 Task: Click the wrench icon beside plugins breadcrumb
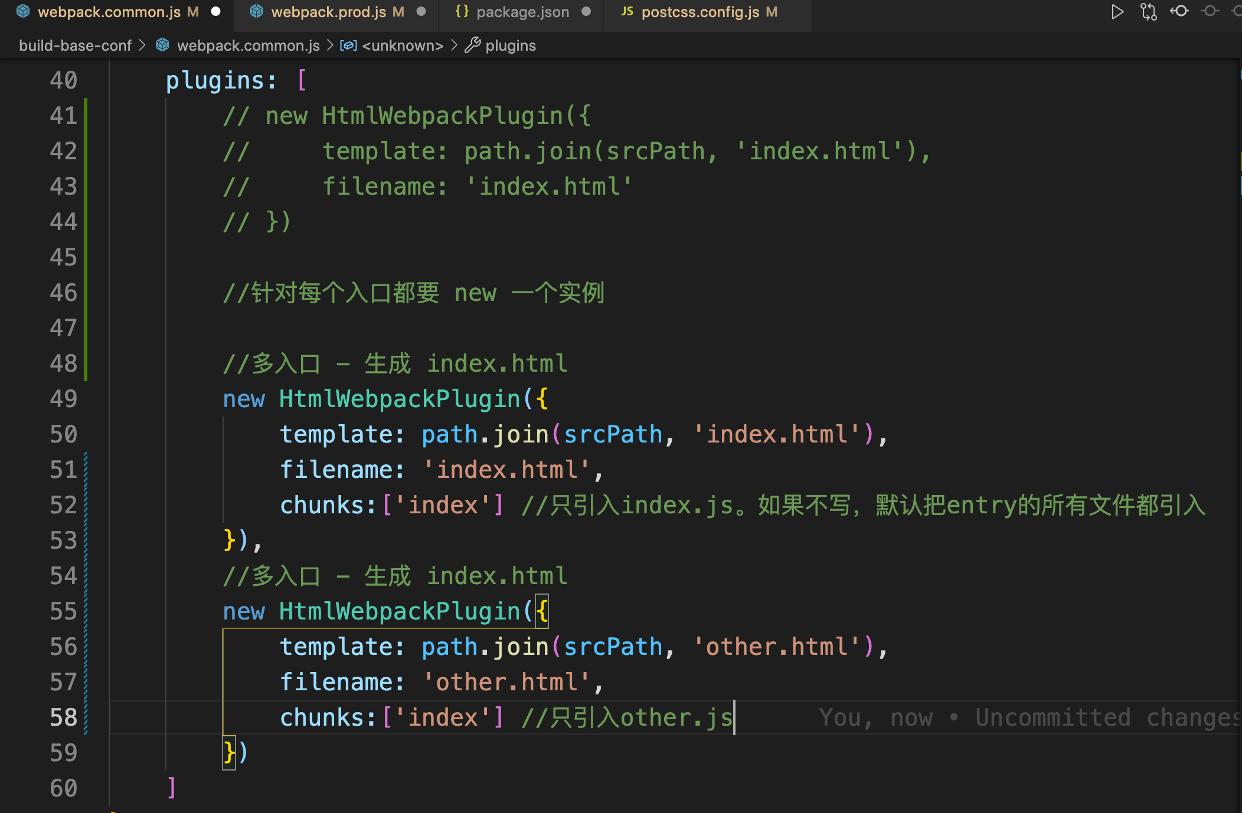click(472, 45)
